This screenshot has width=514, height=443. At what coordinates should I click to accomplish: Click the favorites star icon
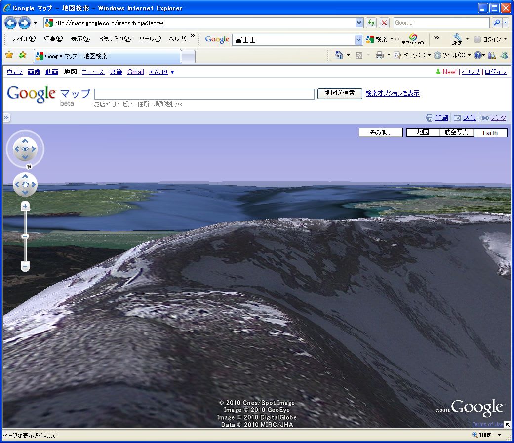pyautogui.click(x=9, y=55)
